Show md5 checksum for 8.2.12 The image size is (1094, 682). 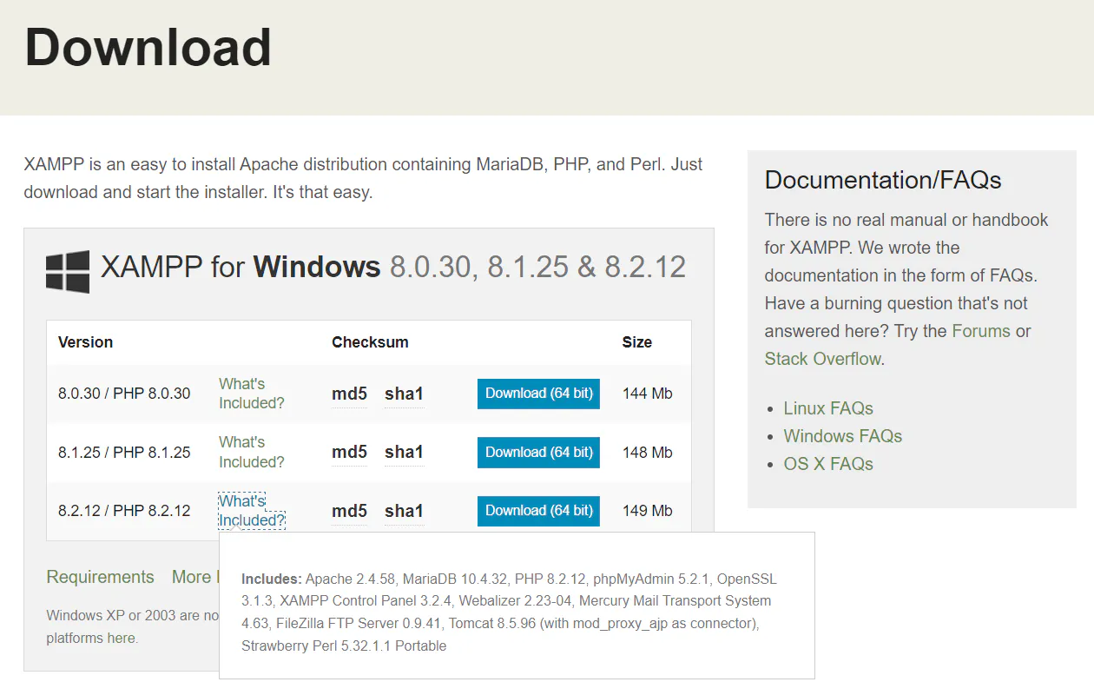[x=349, y=511]
